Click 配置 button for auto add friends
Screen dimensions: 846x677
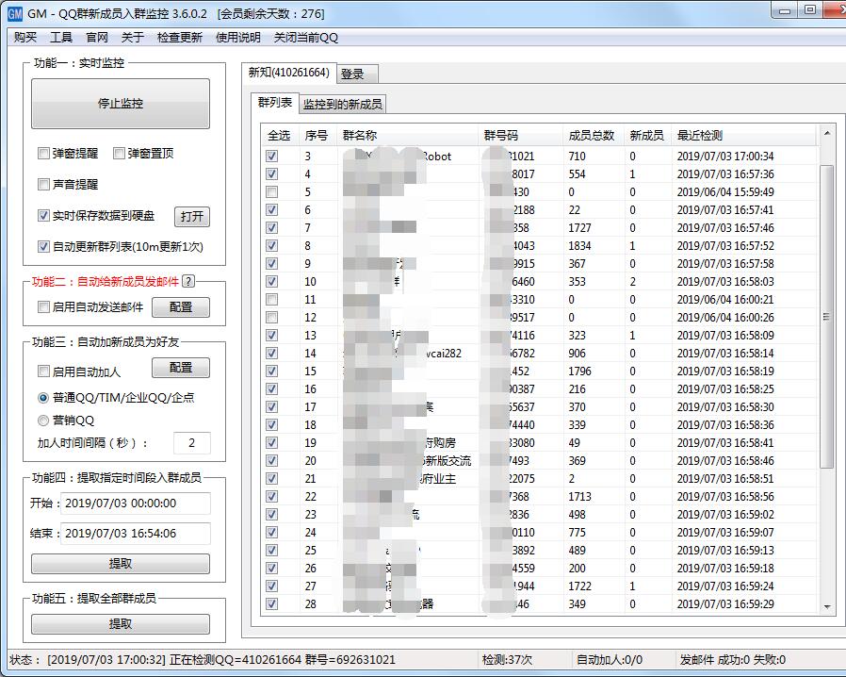click(x=181, y=368)
